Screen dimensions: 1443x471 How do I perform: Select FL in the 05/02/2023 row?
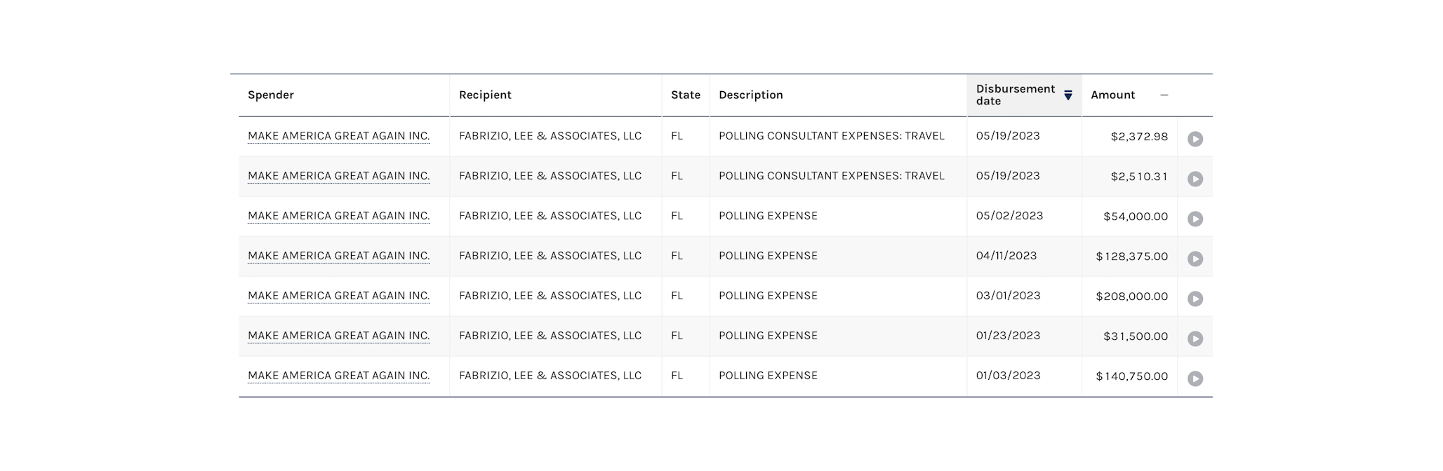(677, 216)
